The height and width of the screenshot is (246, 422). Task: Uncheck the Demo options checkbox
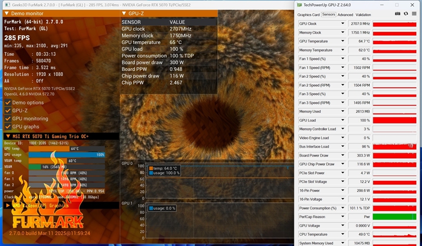pyautogui.click(x=7, y=102)
